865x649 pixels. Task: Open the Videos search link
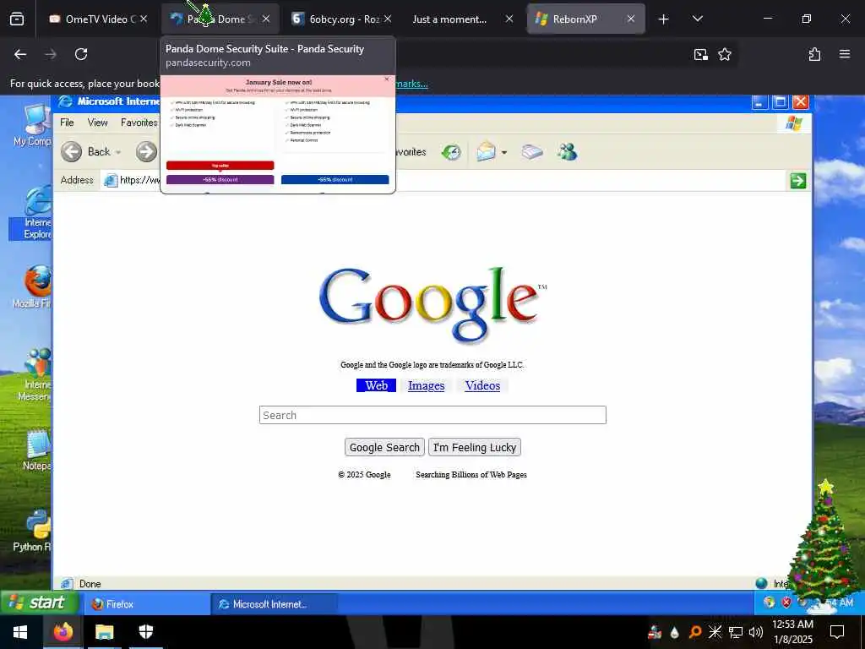point(482,385)
